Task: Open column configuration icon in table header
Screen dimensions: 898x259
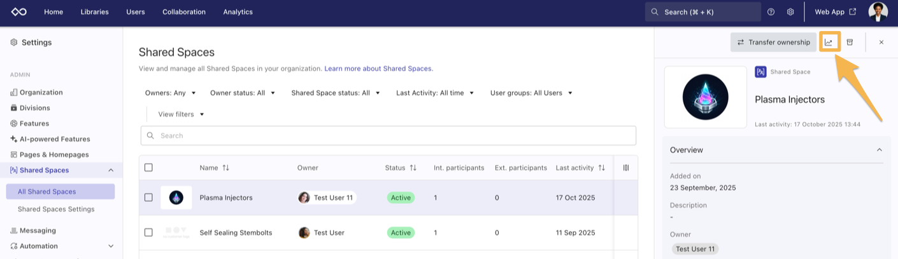Action: 625,168
